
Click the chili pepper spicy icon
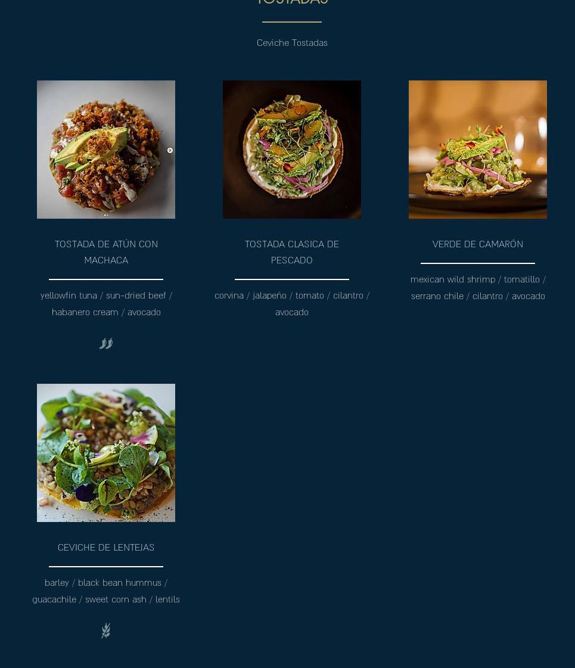[106, 343]
